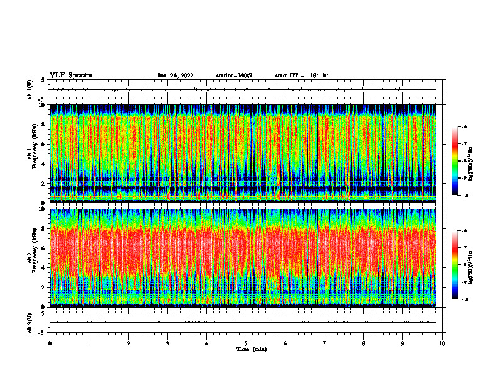
Task: Click the "2" kHz tick of ch.1 spectrogram
Action: 43,184
